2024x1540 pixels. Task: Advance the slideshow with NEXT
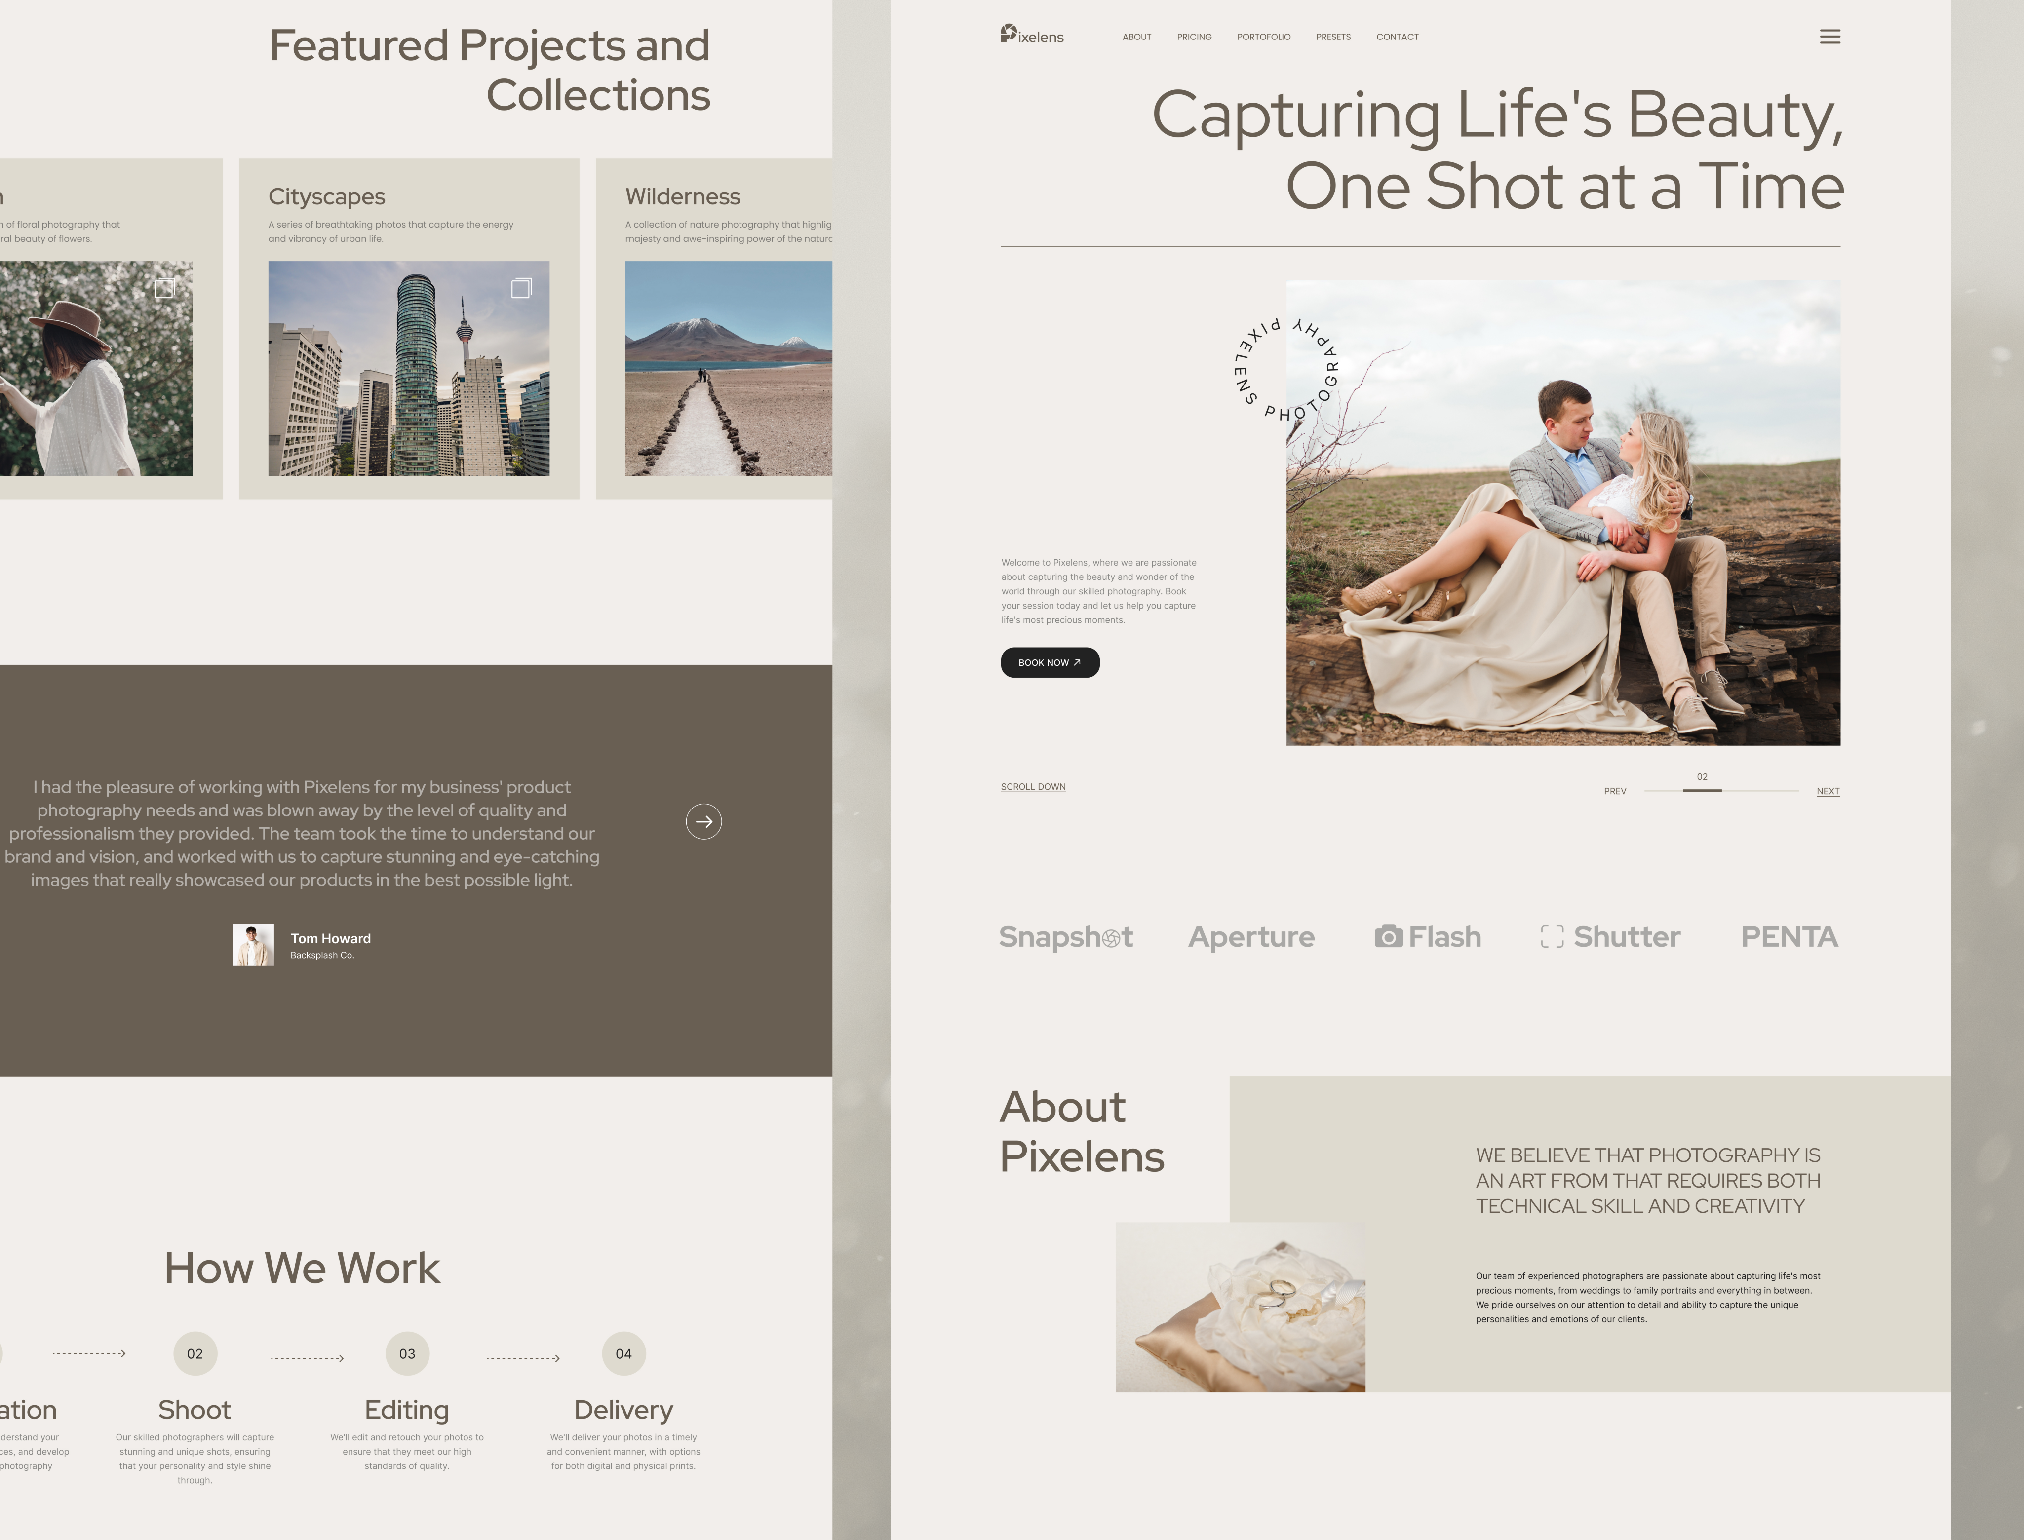[1827, 791]
